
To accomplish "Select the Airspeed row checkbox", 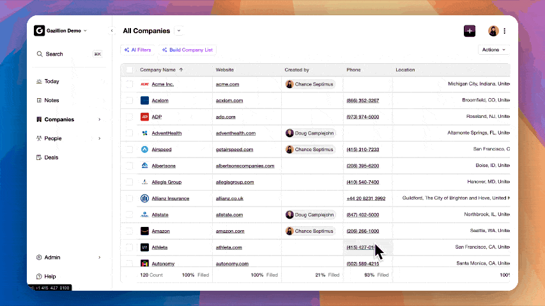I will (130, 150).
